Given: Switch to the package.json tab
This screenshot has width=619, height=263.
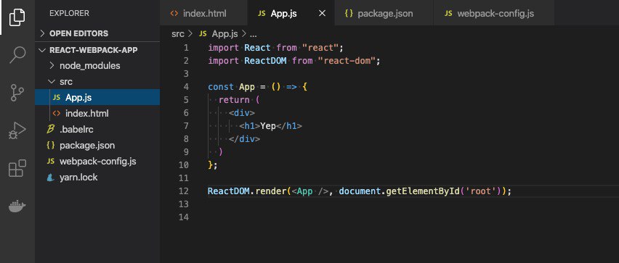Looking at the screenshot, I should [x=384, y=13].
